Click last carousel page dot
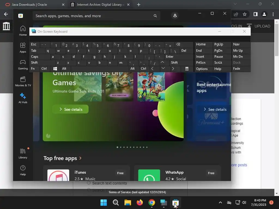 click(147, 147)
